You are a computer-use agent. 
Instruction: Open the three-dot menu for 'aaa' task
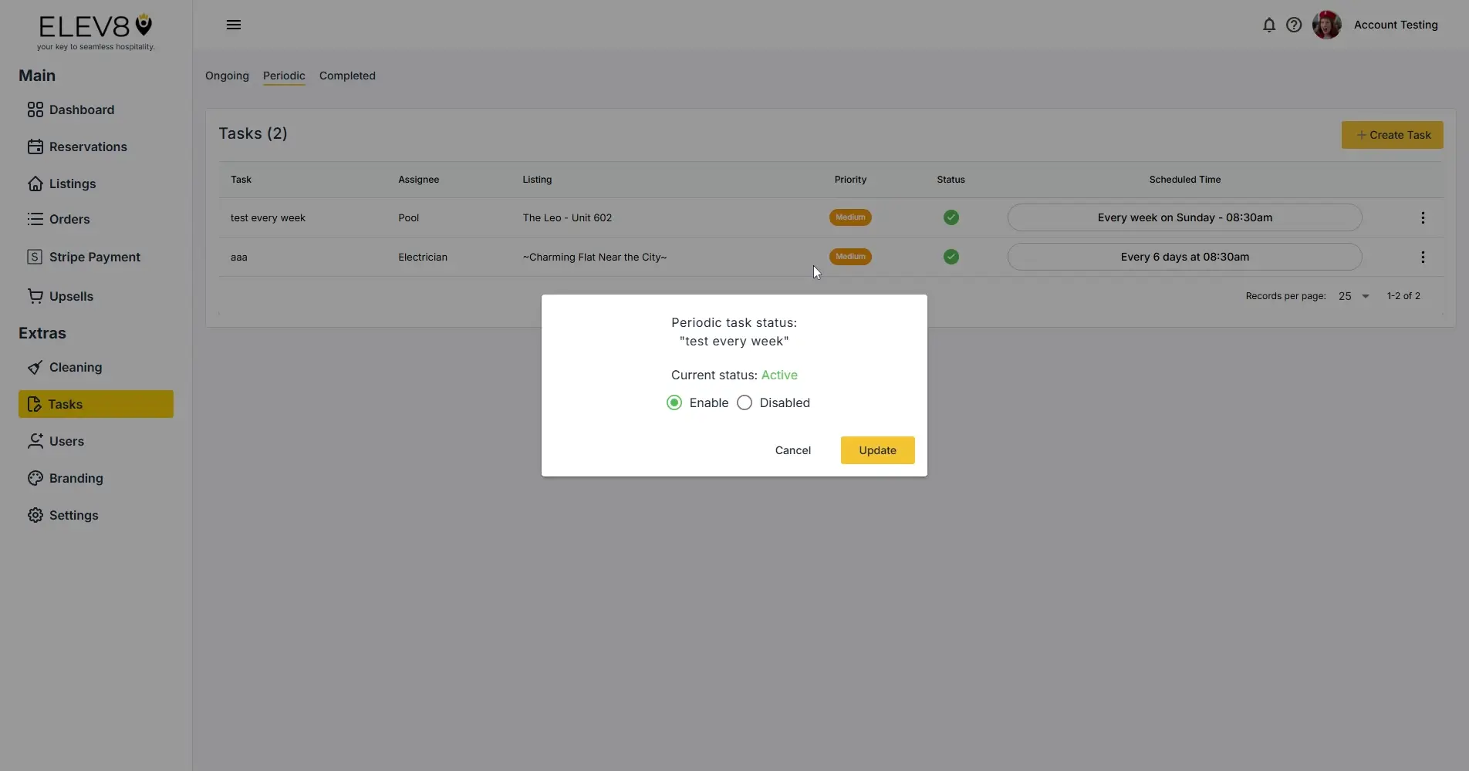coord(1423,257)
